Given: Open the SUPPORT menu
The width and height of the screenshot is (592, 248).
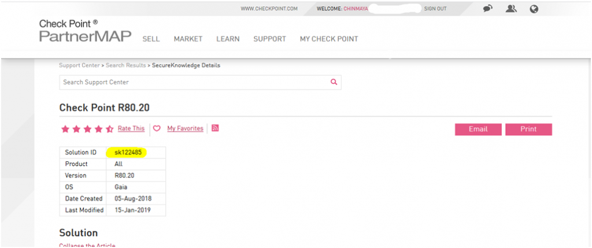Looking at the screenshot, I should pyautogui.click(x=269, y=39).
